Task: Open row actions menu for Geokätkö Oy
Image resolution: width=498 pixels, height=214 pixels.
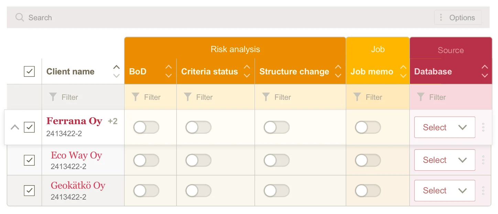Action: pos(483,190)
